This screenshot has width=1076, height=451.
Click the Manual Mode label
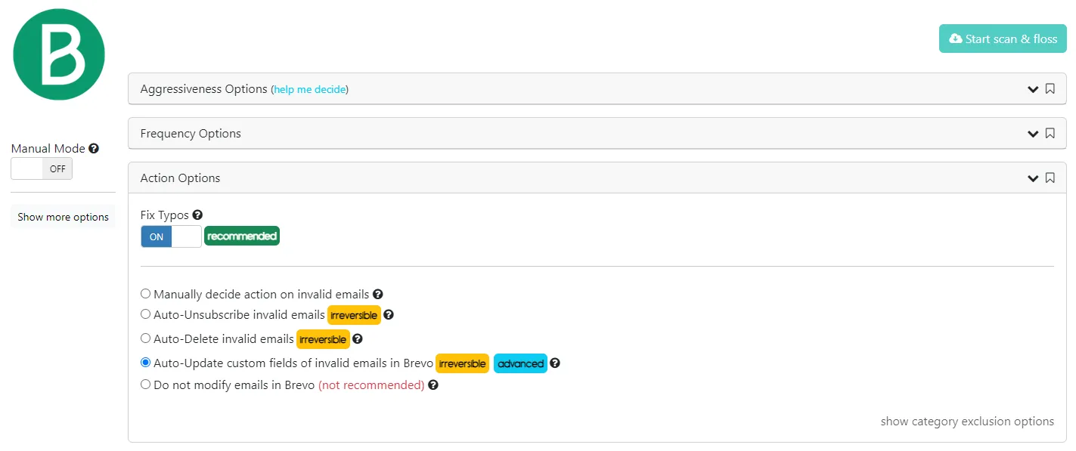[x=48, y=149]
